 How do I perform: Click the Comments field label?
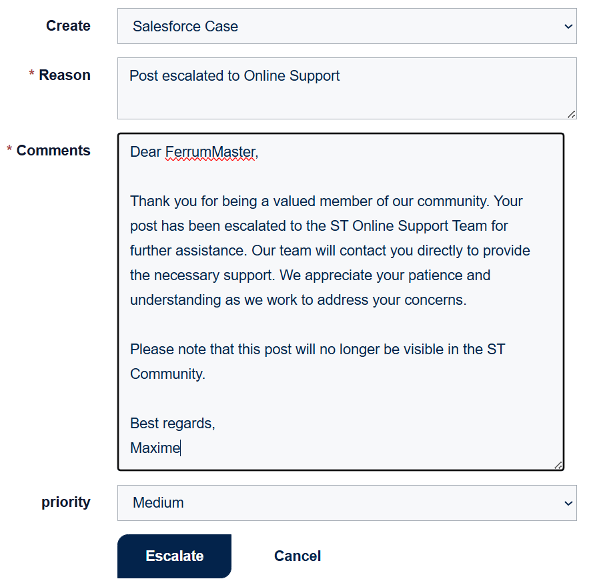tap(53, 151)
